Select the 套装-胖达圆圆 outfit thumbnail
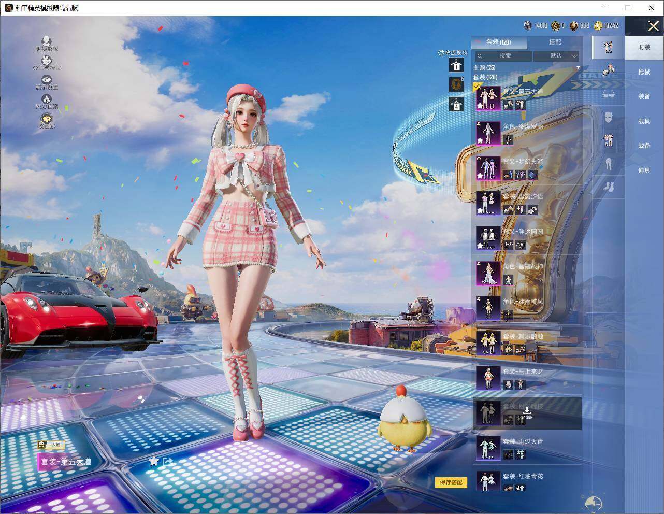 click(x=488, y=238)
